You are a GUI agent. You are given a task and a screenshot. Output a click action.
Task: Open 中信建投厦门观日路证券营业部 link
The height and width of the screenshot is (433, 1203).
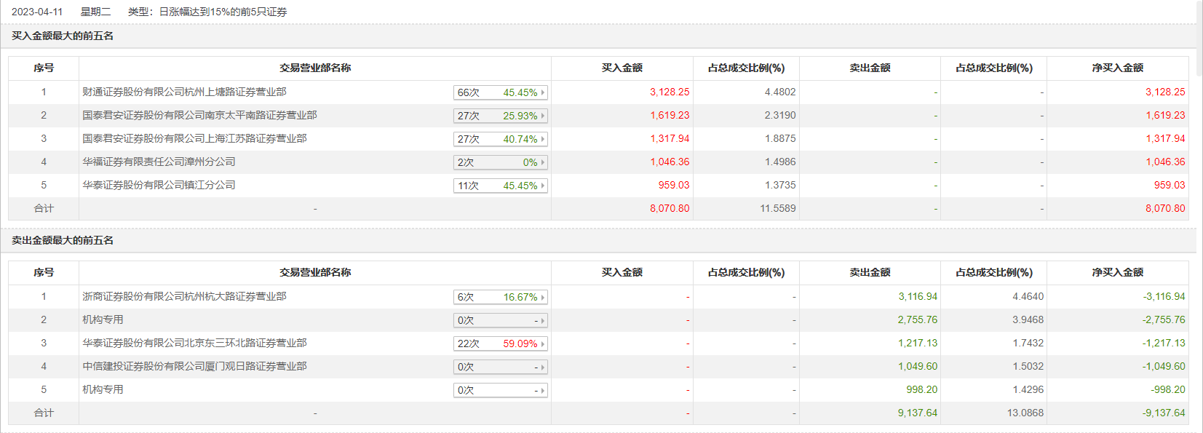tap(194, 366)
